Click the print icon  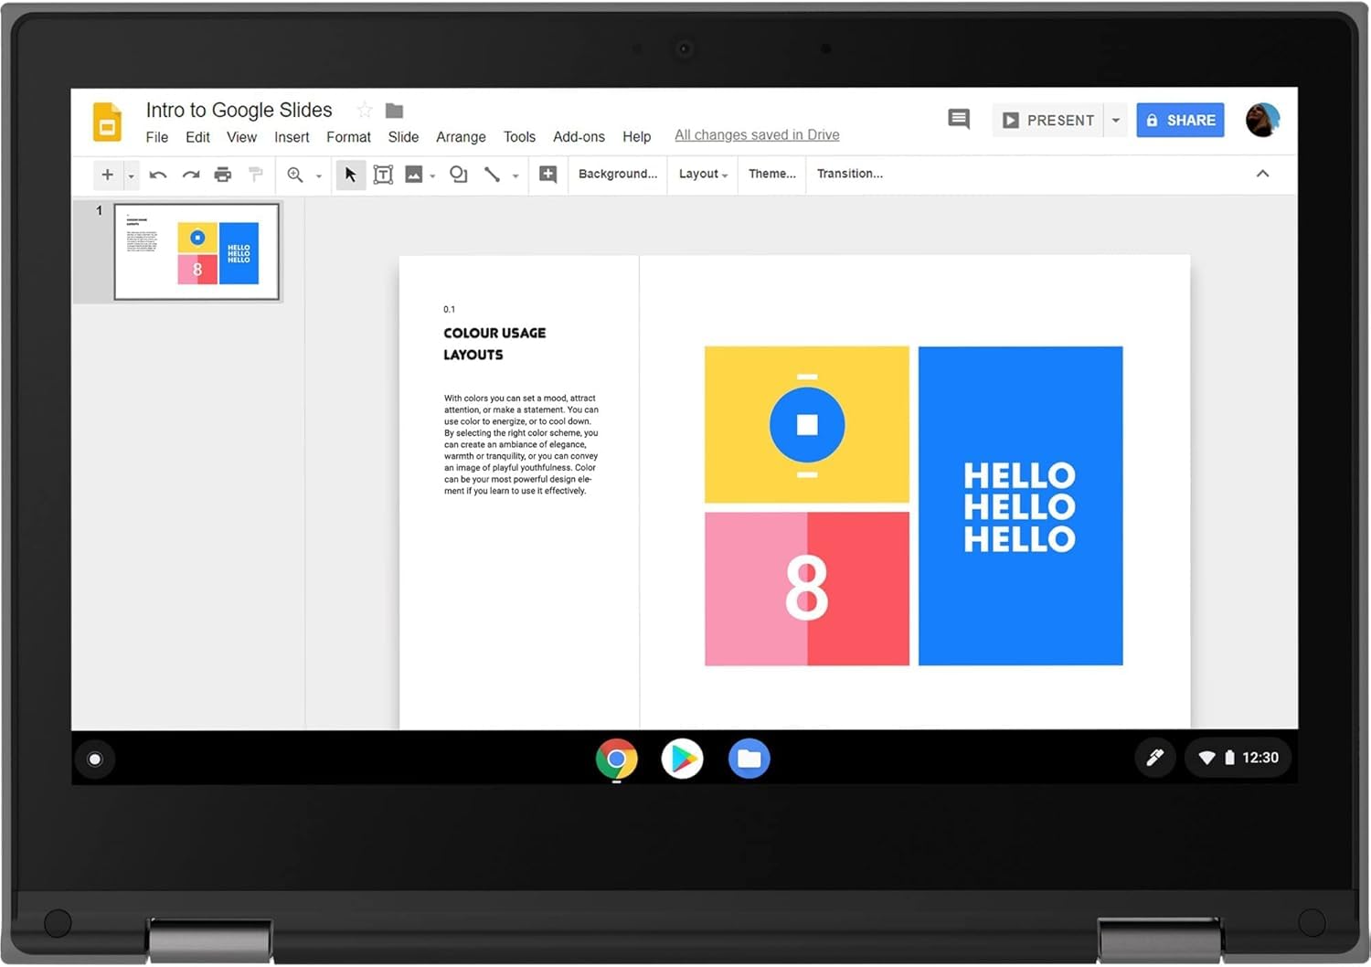[223, 175]
